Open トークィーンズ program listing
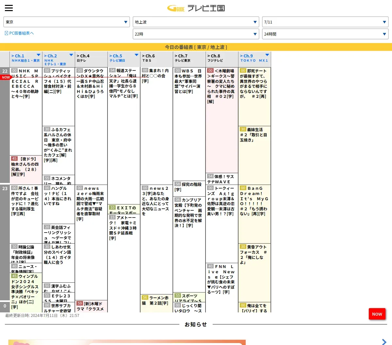392x345 pixels. pos(222,224)
